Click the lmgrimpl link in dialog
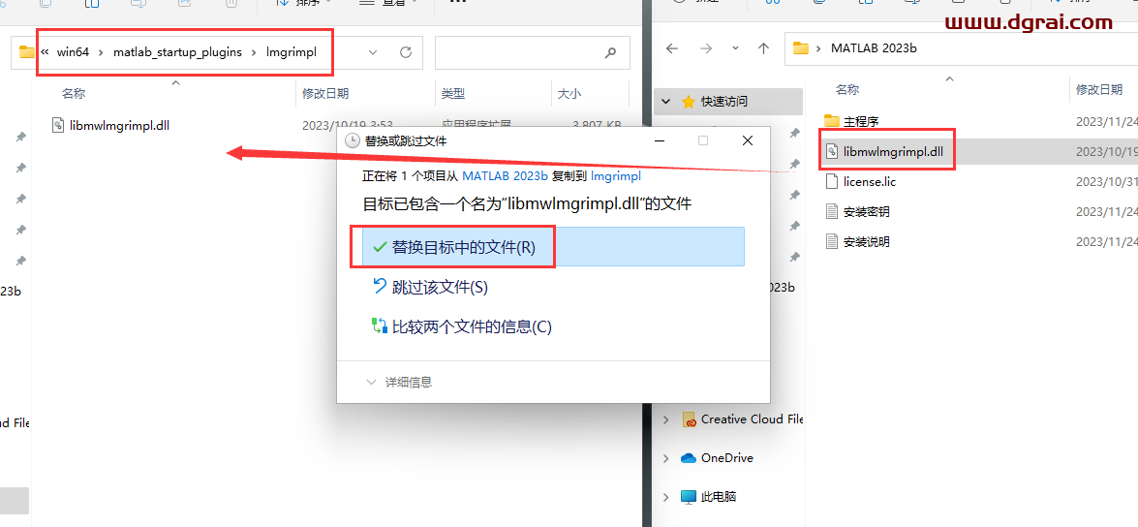The image size is (1138, 527). pos(615,175)
